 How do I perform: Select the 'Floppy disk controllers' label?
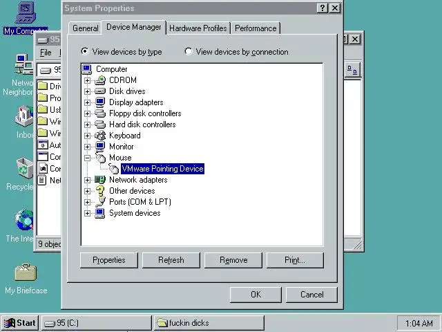pyautogui.click(x=145, y=113)
